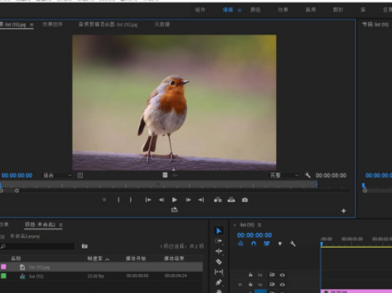Click the Project panel search field
The width and height of the screenshot is (392, 293).
tap(37, 246)
